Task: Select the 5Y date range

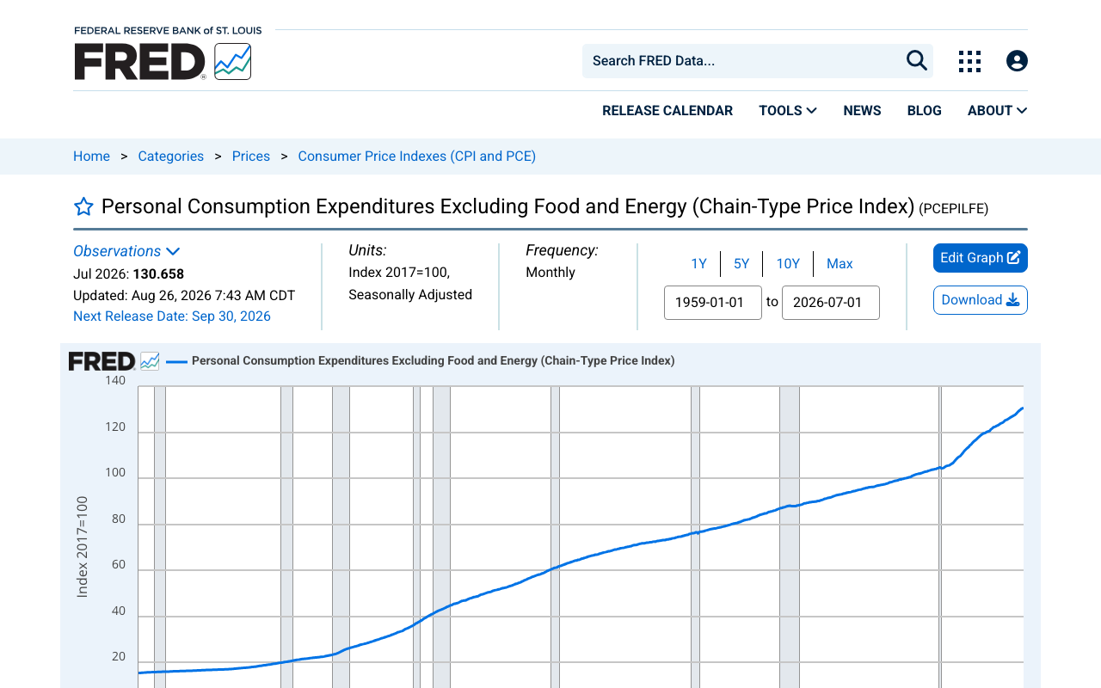Action: [x=741, y=264]
